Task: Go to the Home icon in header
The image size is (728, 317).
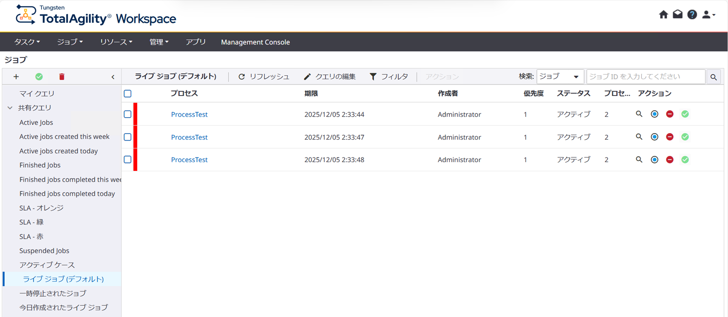Action: pyautogui.click(x=663, y=14)
